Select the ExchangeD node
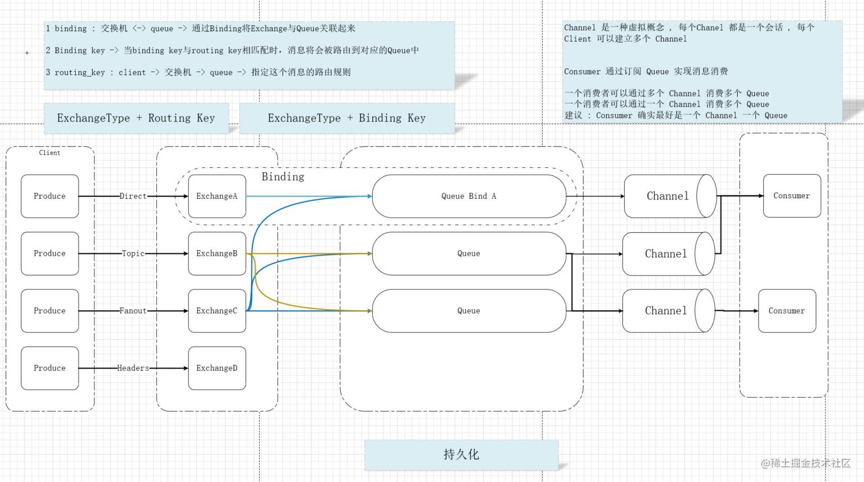864x482 pixels. [x=217, y=368]
